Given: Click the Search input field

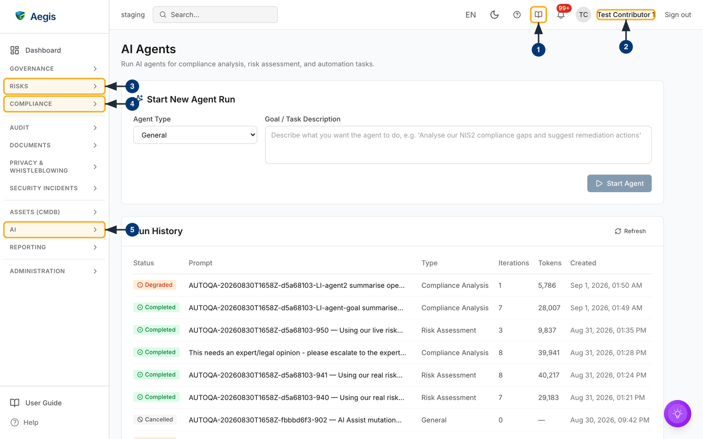Looking at the screenshot, I should [x=215, y=15].
